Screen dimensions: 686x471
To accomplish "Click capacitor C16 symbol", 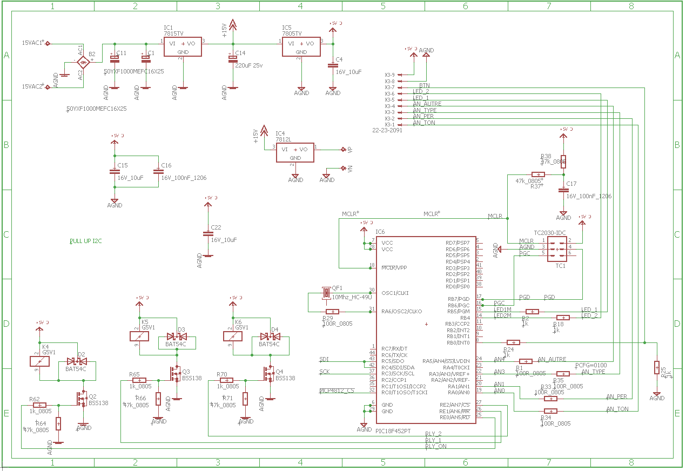I will pyautogui.click(x=158, y=171).
